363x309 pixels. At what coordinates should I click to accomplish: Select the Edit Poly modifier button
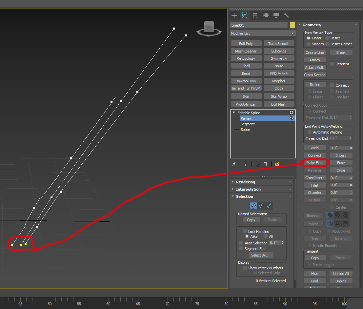[246, 43]
